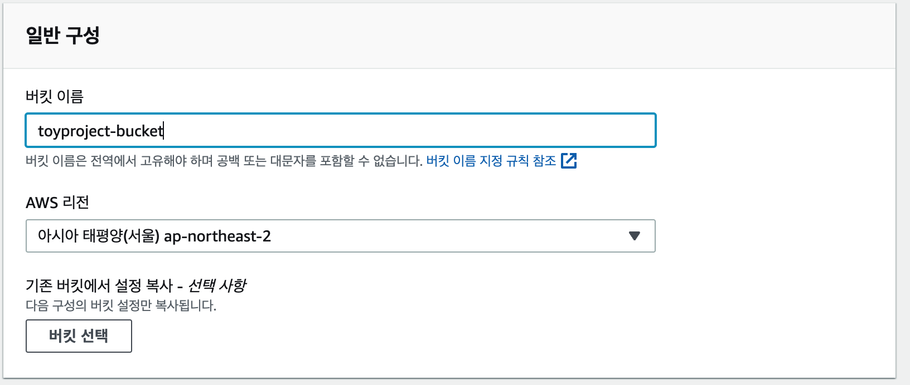Image resolution: width=910 pixels, height=385 pixels.
Task: Click the 다음 구성의 버킷 설정만 복사됩니다 description
Action: coord(121,305)
